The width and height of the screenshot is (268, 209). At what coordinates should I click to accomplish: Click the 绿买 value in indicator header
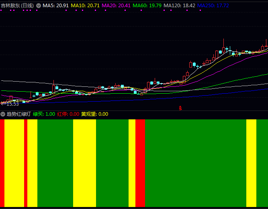tap(44, 114)
